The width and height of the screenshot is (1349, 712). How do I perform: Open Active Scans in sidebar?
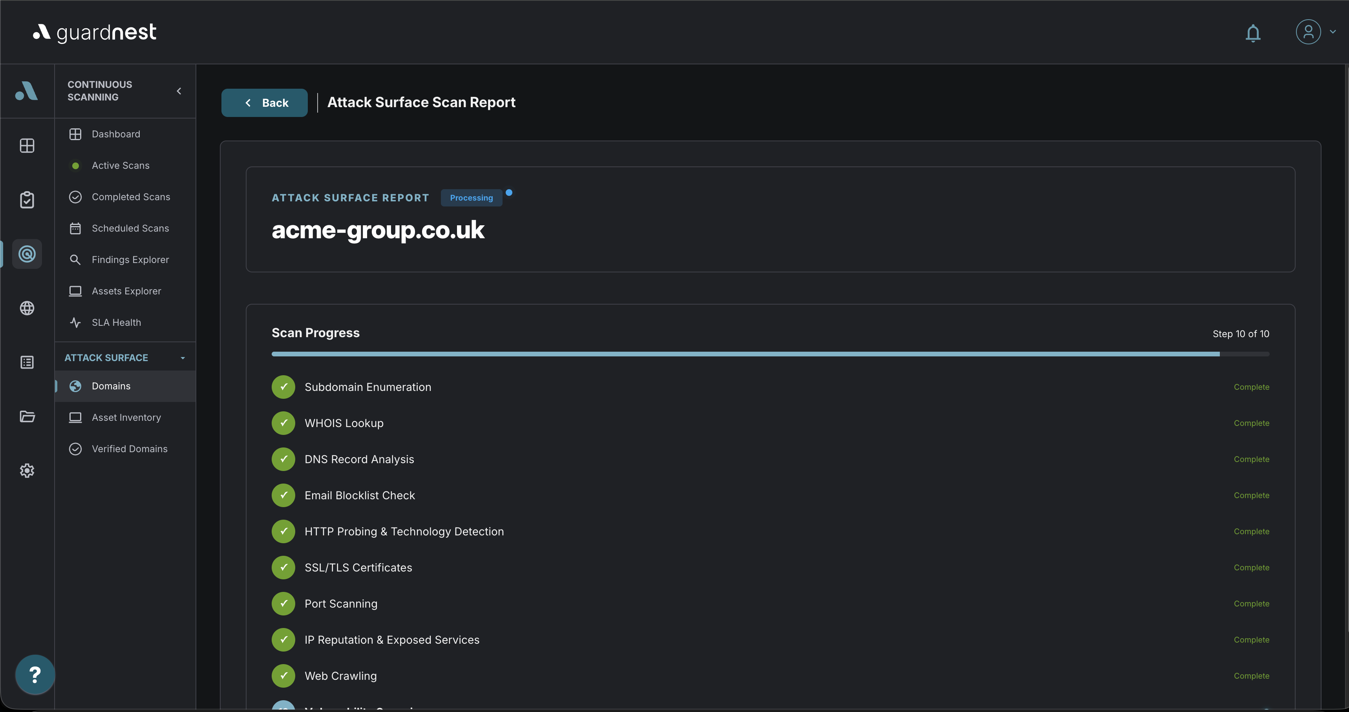point(125,165)
